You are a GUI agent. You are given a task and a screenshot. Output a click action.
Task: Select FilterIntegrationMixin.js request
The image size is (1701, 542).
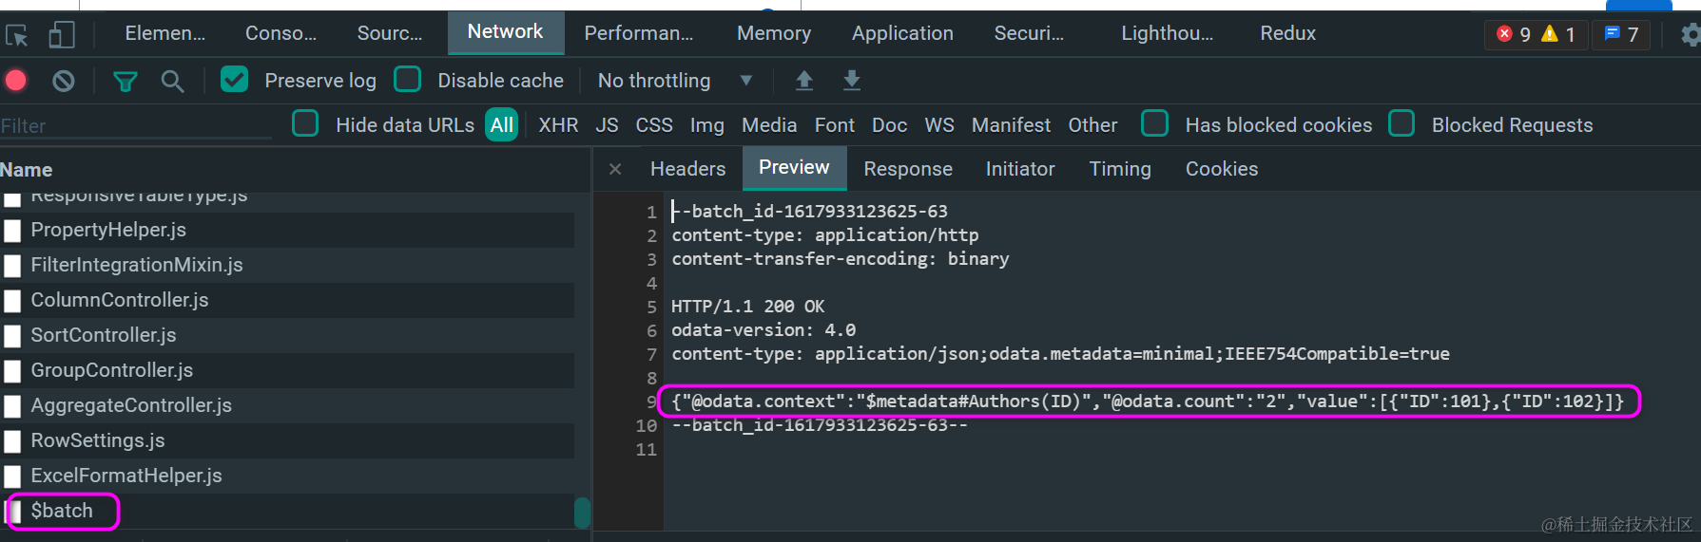287,266
